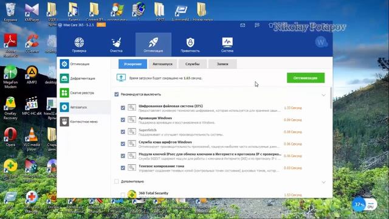Select Теневое копирование тома row title

click(x=161, y=166)
